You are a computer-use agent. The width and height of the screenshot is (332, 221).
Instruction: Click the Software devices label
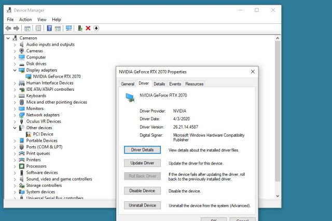pyautogui.click(x=42, y=173)
